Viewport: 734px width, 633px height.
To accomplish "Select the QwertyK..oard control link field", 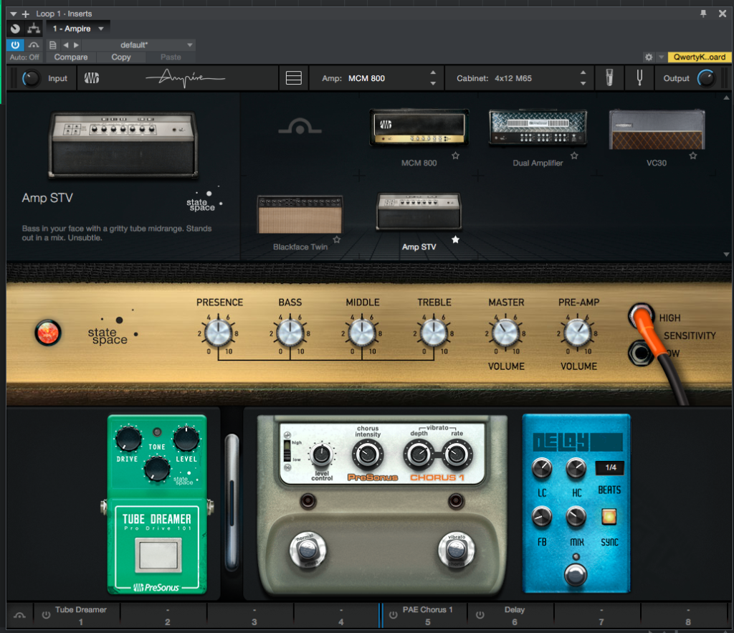I will coord(700,57).
